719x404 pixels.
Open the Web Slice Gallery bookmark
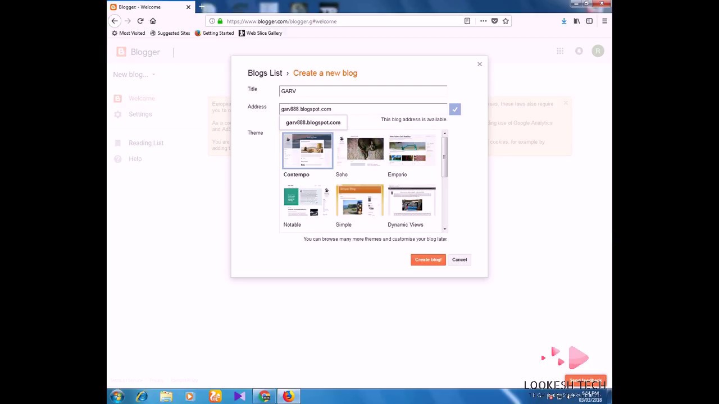(260, 33)
